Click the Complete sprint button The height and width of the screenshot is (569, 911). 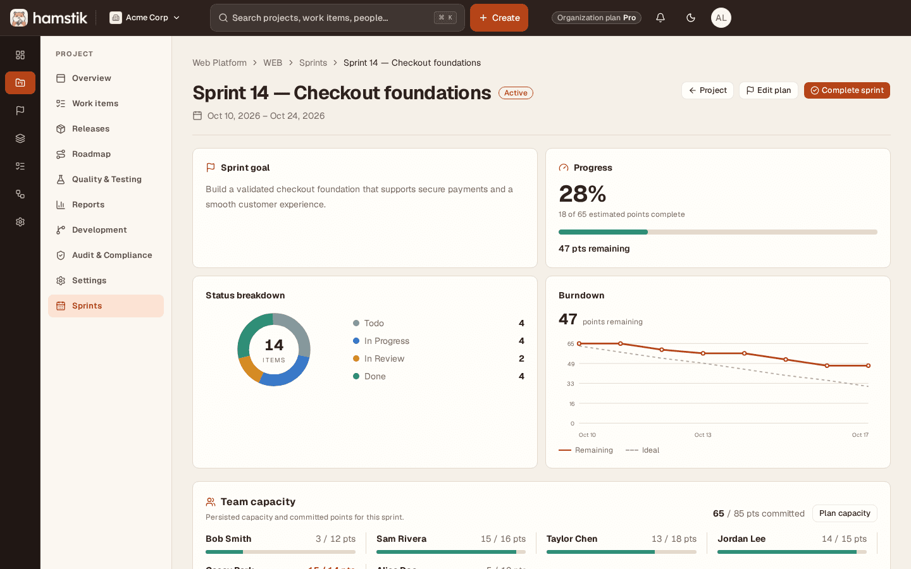click(x=847, y=90)
